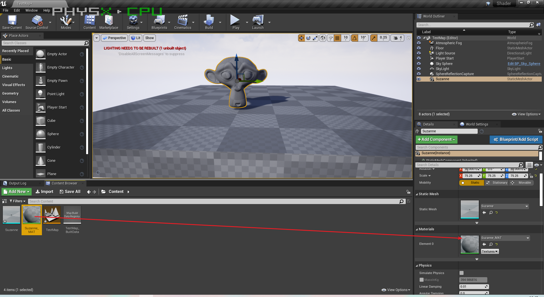
Task: Open the Filters dropdown in Content Browser
Action: click(17, 201)
